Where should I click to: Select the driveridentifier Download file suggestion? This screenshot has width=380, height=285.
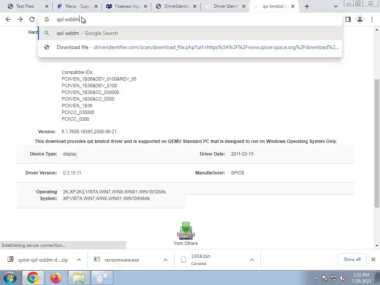pyautogui.click(x=190, y=47)
